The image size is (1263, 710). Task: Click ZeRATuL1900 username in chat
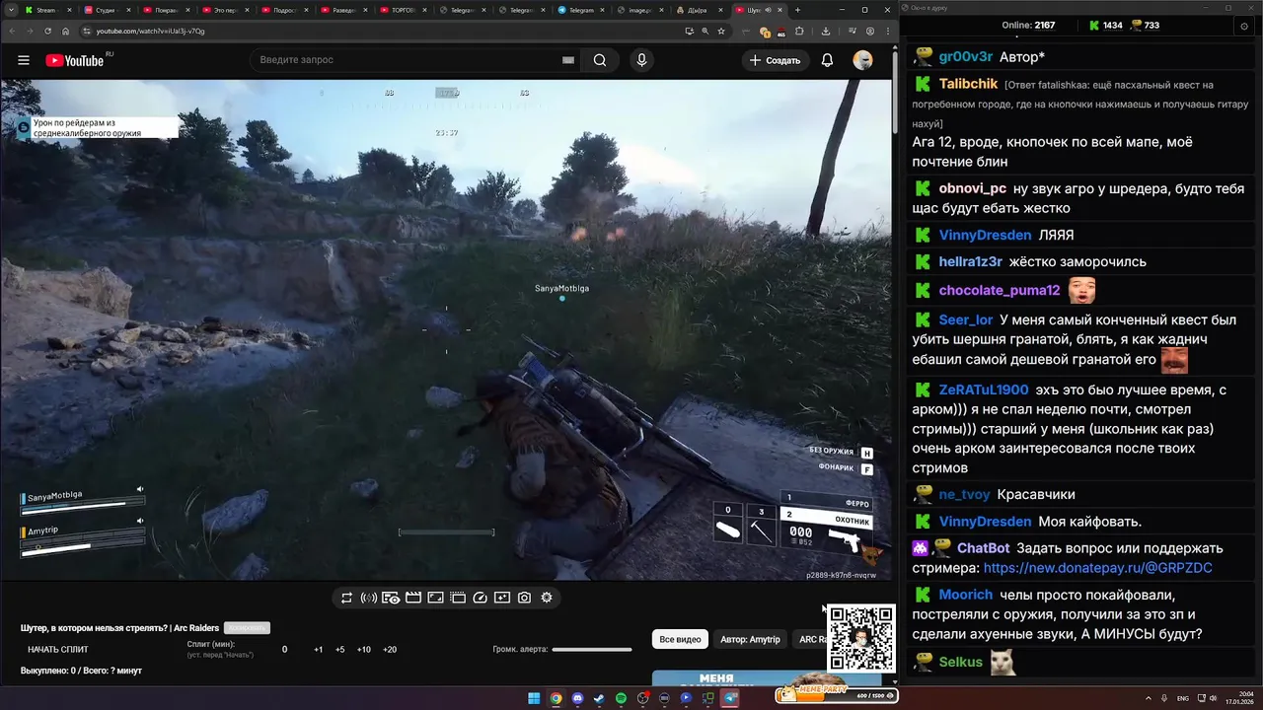(x=984, y=390)
